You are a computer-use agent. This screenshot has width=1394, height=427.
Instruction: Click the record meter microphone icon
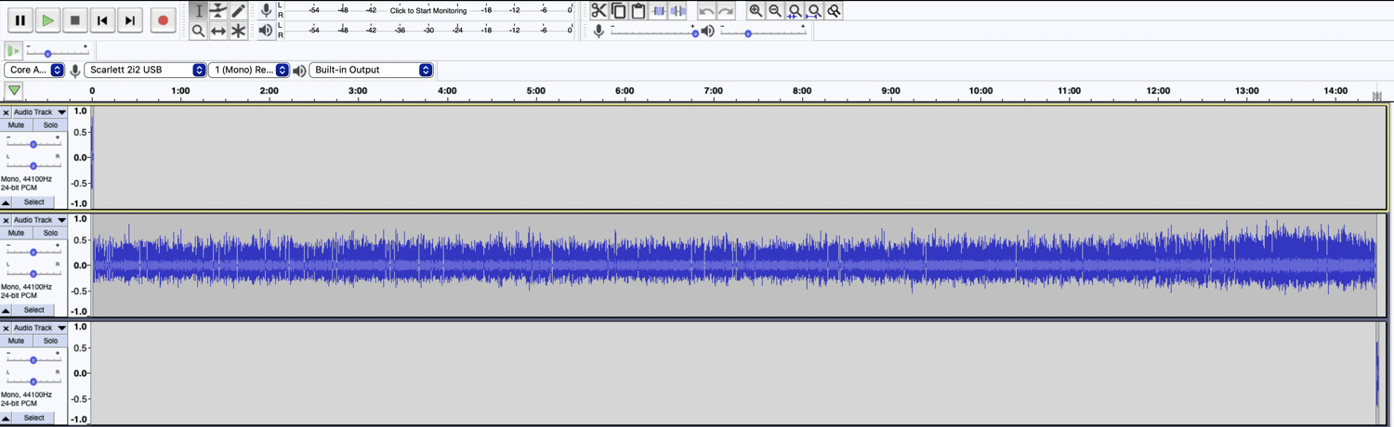(x=267, y=10)
